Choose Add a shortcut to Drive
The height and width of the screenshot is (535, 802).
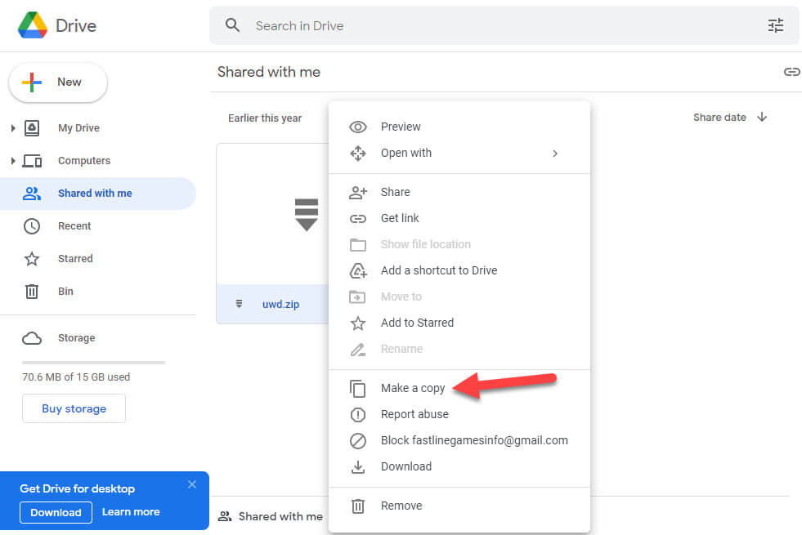pos(438,270)
